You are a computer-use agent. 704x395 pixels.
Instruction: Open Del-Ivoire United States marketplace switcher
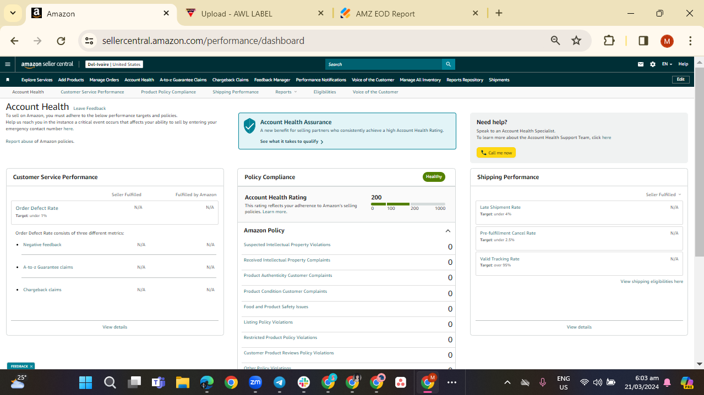[x=114, y=64]
